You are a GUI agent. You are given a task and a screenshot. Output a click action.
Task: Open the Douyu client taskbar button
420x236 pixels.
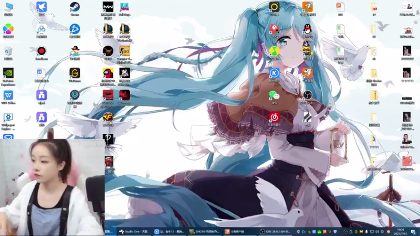pos(234,231)
